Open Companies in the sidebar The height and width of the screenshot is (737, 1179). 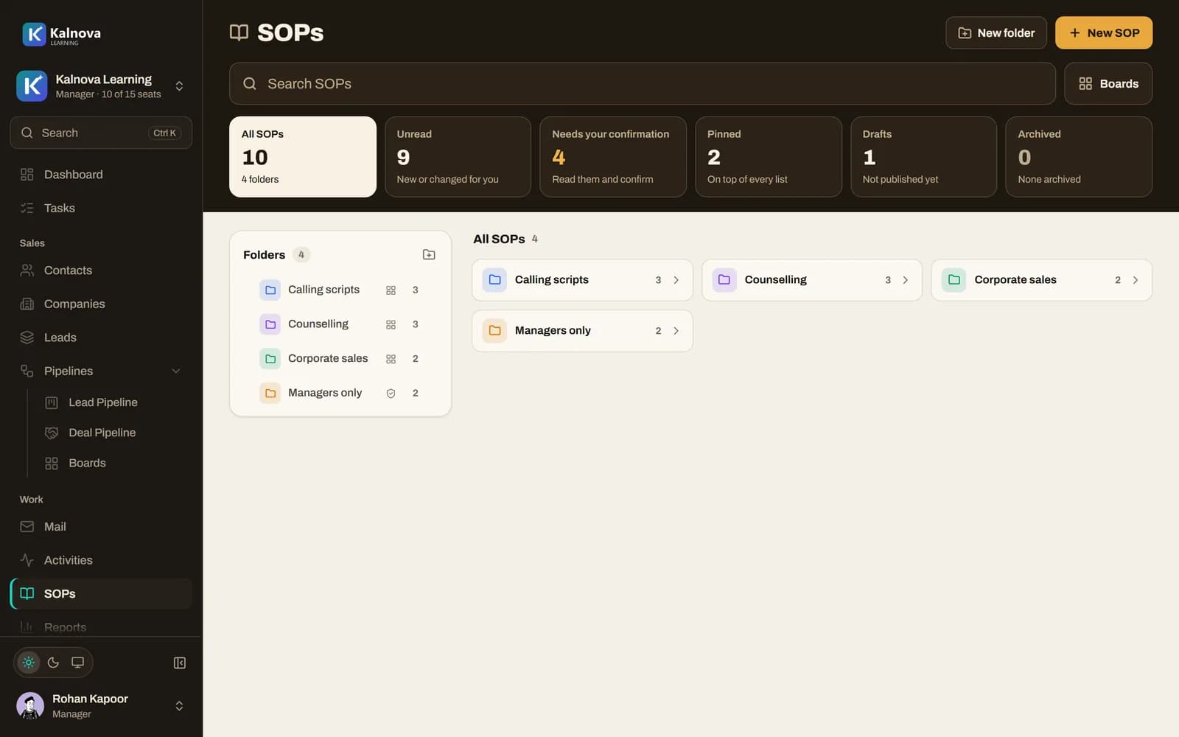[x=101, y=304]
